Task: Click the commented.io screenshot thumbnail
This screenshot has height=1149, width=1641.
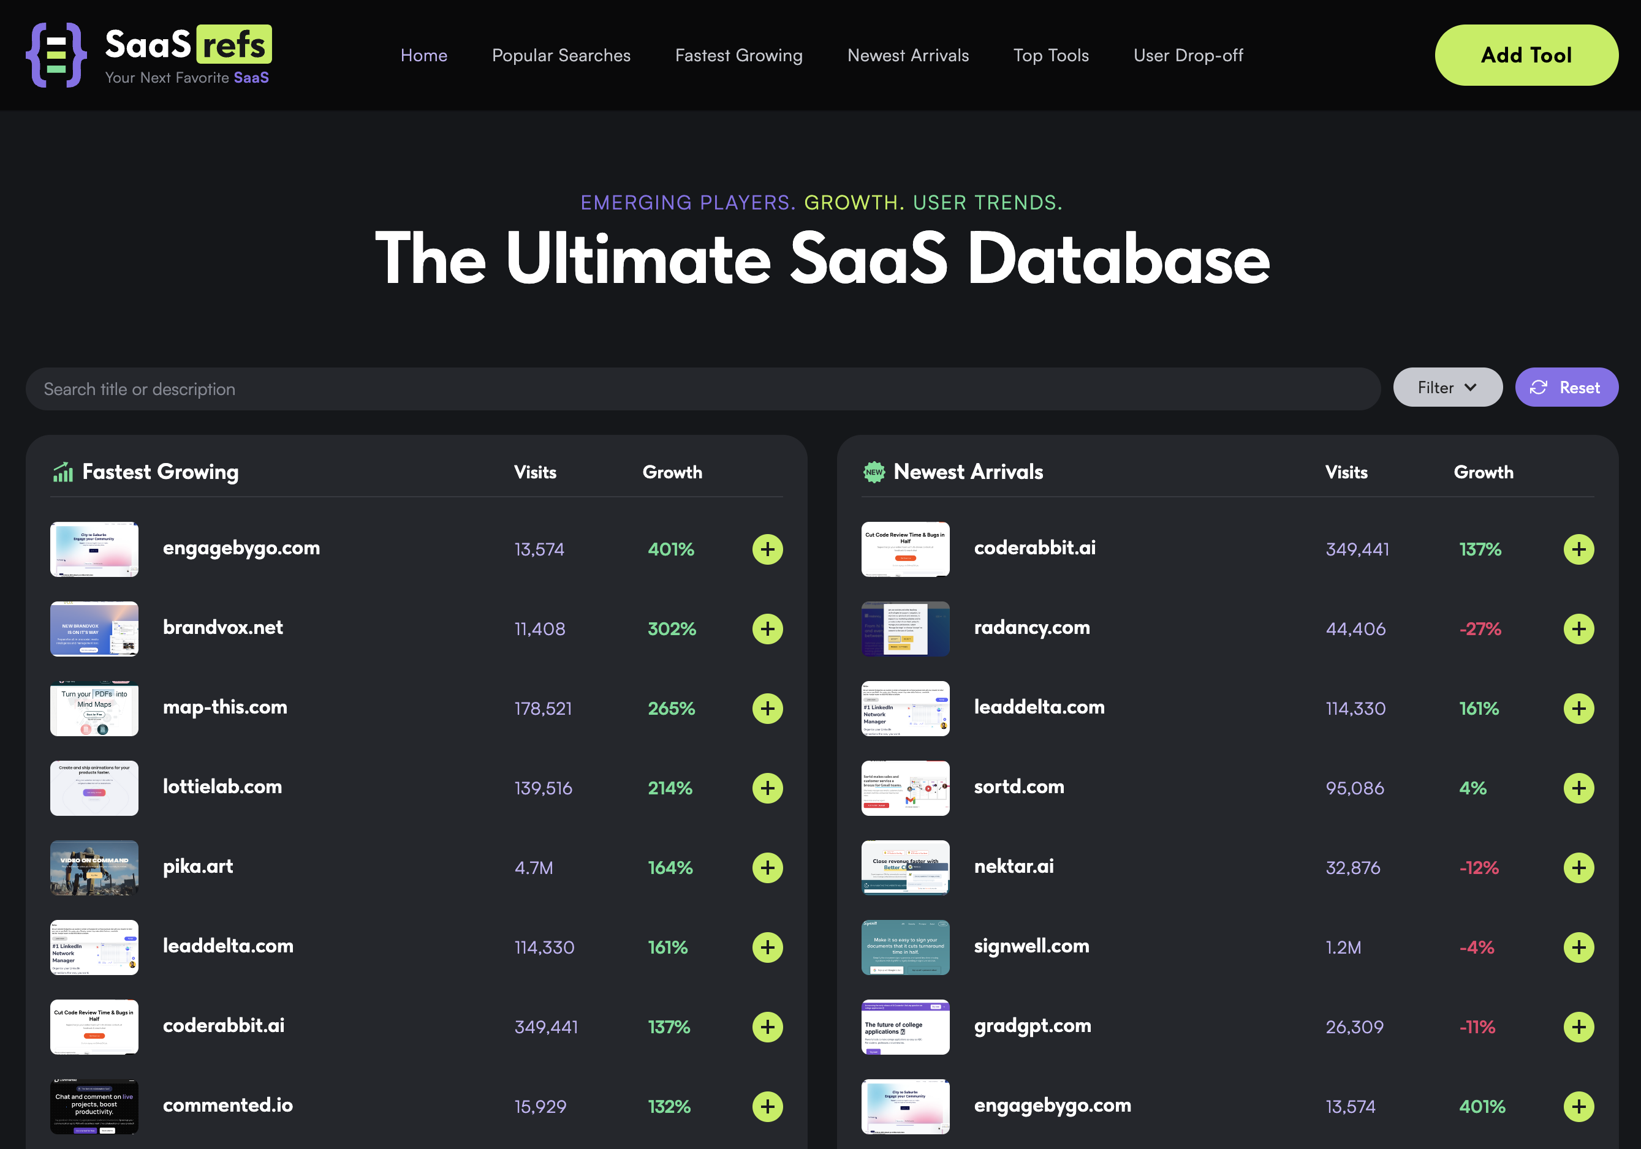Action: point(94,1107)
